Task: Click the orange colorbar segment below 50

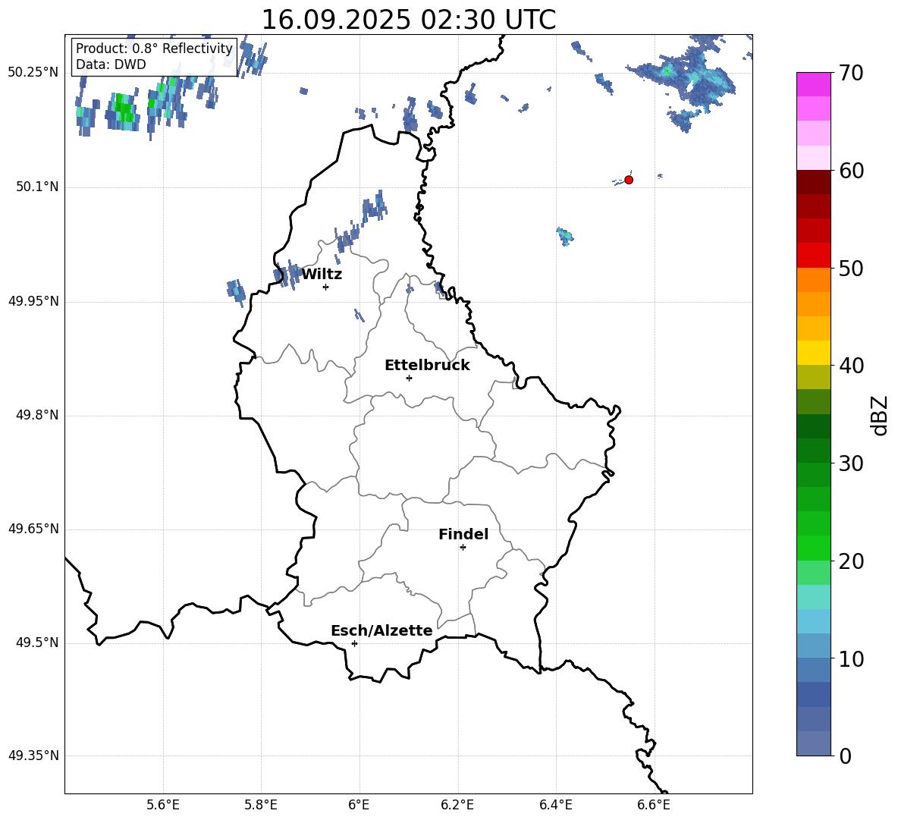Action: (813, 279)
